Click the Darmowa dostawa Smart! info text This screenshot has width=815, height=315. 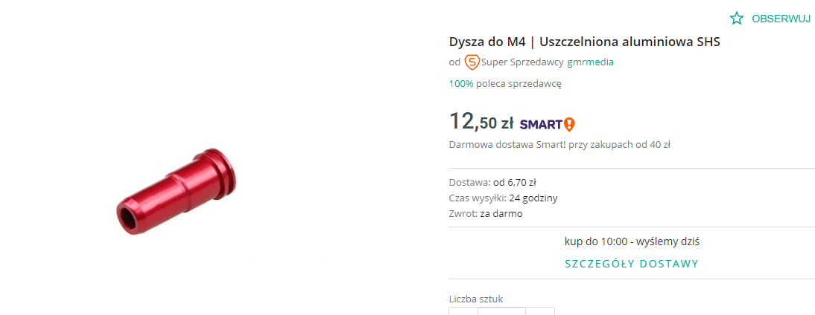559,145
